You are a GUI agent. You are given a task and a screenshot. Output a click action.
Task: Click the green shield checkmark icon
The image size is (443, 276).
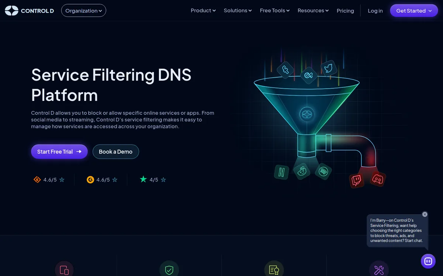(x=169, y=270)
